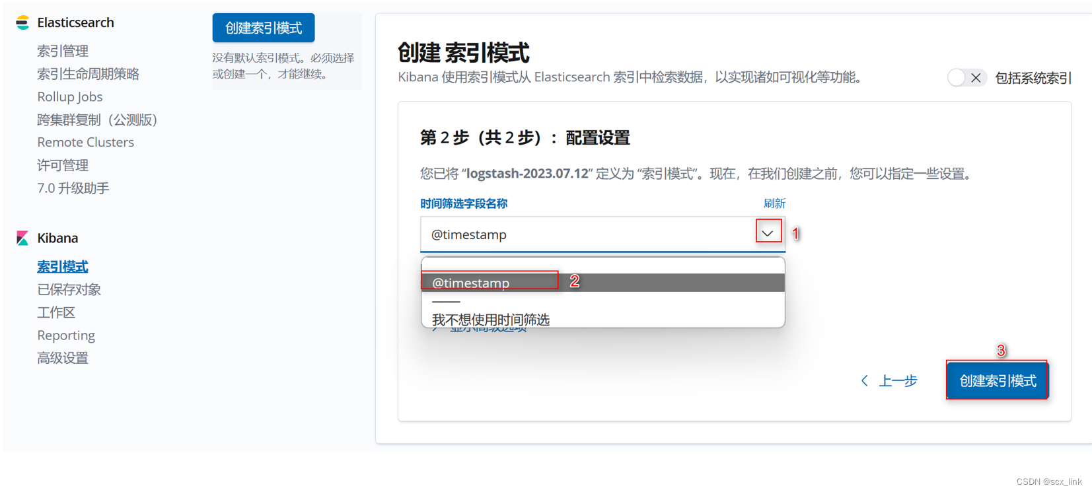Select 索引模式 under Kibana
Screen dimensions: 1092x492
(63, 267)
